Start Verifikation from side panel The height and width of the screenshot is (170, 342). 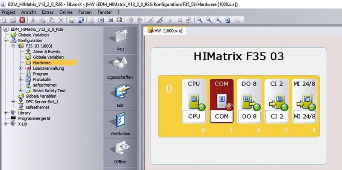[120, 124]
